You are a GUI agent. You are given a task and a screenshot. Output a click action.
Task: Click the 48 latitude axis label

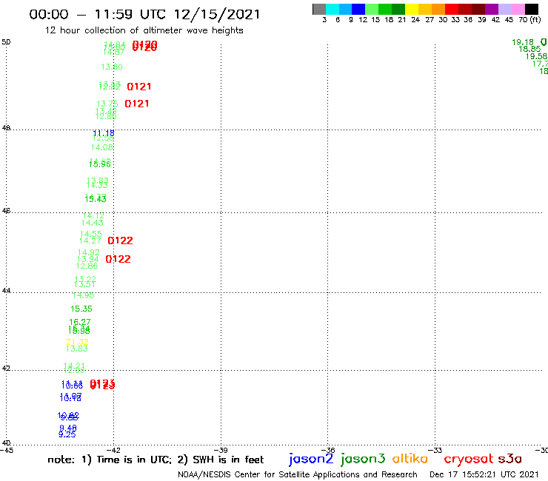(6, 128)
